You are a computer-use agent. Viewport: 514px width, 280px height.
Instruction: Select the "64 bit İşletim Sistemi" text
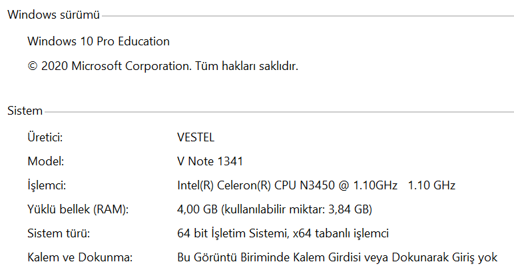coord(234,233)
